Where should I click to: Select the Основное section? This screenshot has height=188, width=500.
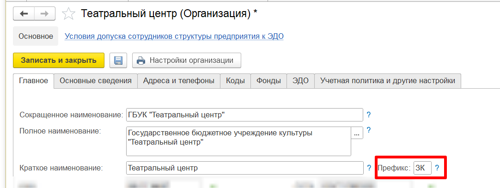tap(36, 36)
